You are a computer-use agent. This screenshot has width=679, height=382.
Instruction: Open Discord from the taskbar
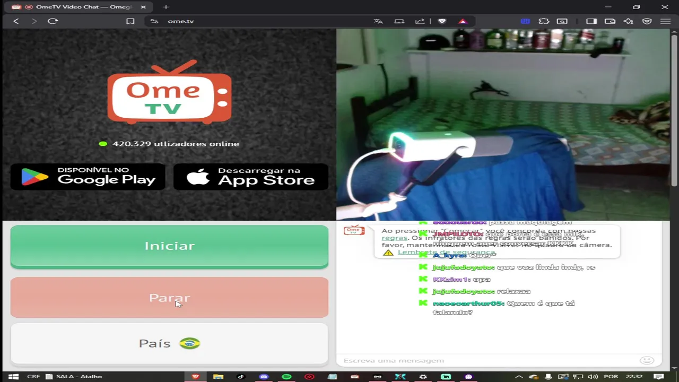[264, 377]
